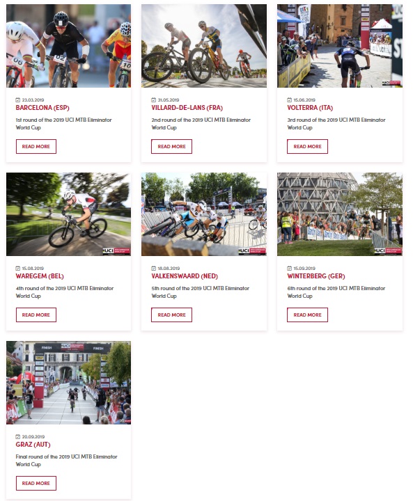Open the VOLTERRA (ITA) title link

310,108
